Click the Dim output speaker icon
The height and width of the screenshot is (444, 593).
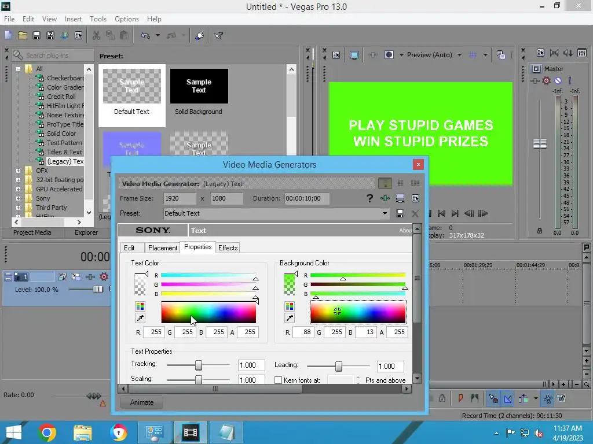pyautogui.click(x=568, y=53)
